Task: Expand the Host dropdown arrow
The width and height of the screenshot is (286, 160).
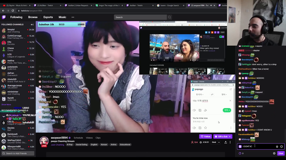Action: point(219,142)
